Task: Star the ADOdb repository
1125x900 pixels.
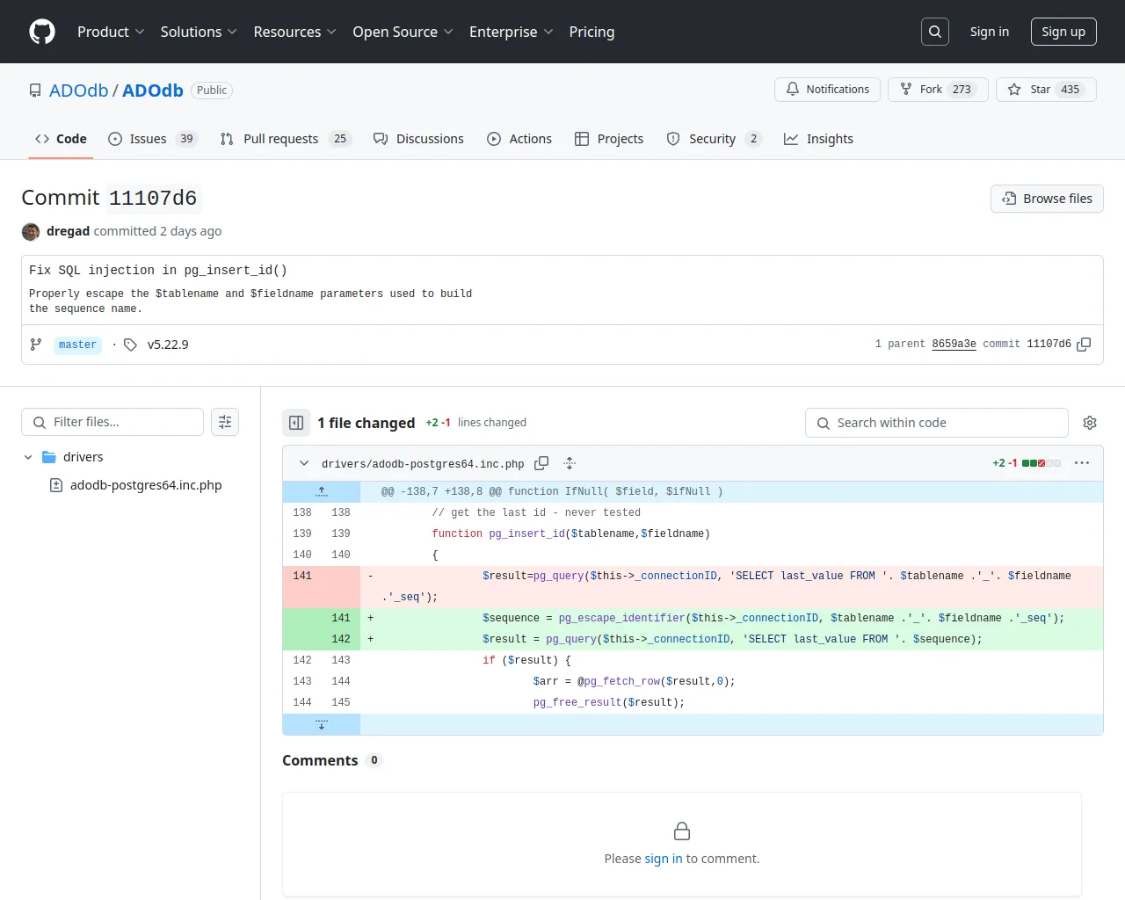Action: tap(1046, 90)
